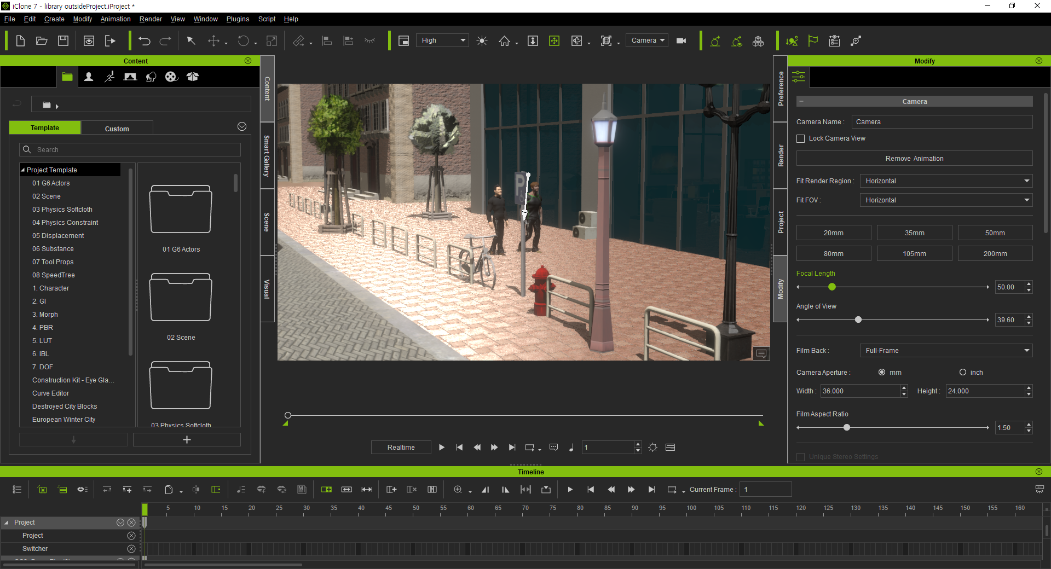The width and height of the screenshot is (1051, 569).
Task: Choose the Rotate object tool
Action: (244, 41)
